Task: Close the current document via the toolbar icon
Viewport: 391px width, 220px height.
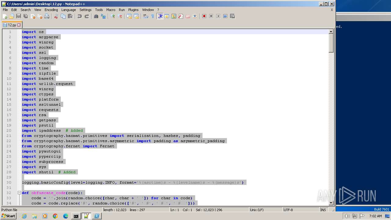Action: [33, 16]
